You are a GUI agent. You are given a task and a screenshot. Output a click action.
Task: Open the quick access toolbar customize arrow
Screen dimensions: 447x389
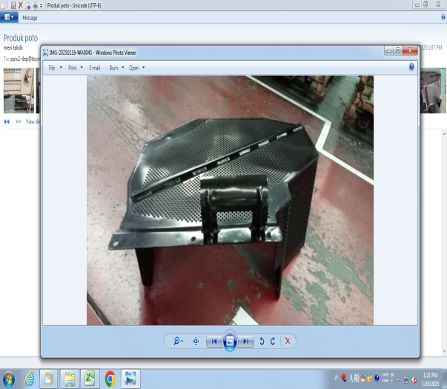(x=41, y=6)
